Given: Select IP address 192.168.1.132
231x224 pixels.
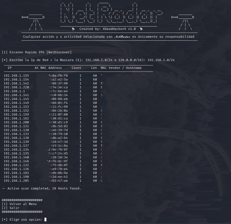Looking at the screenshot, I should [x=16, y=165].
